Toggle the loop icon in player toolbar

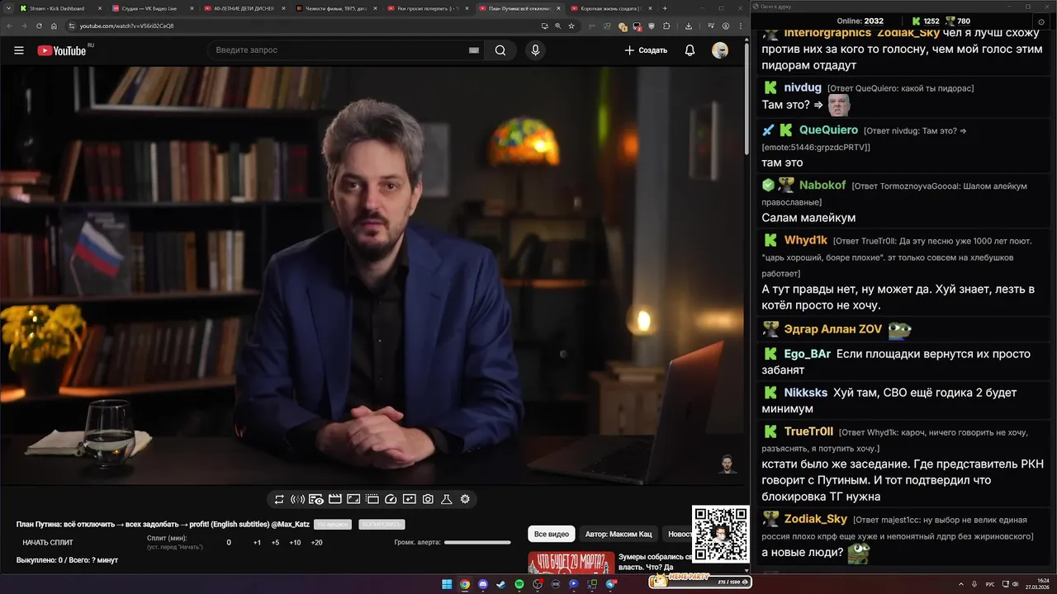[279, 499]
